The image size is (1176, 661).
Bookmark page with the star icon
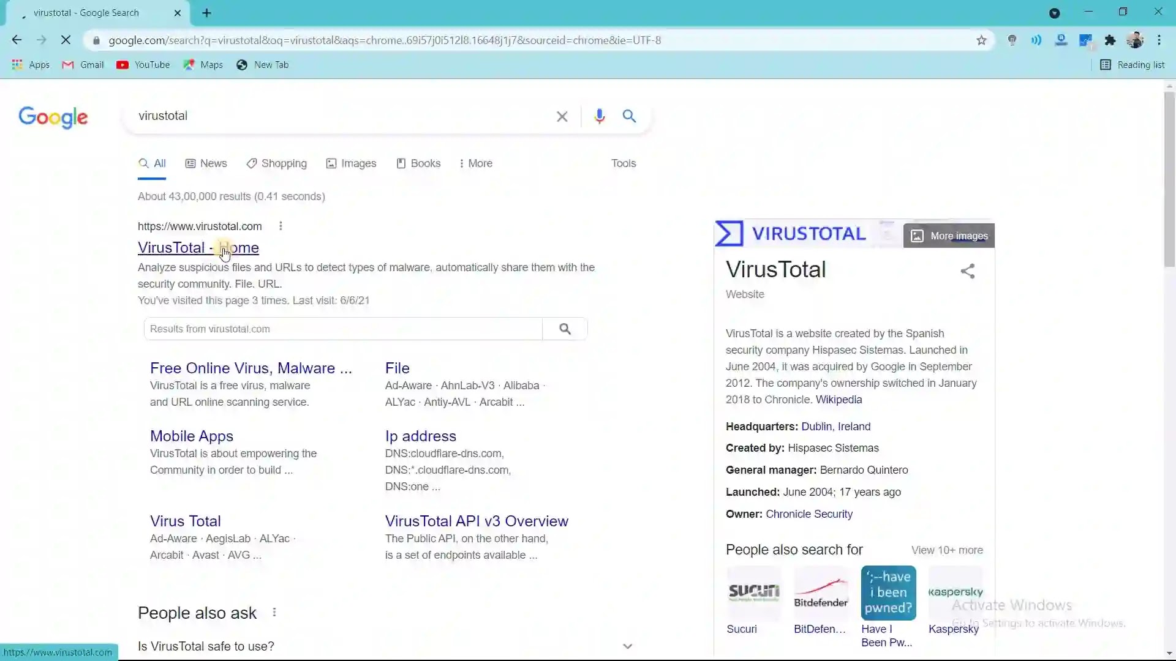click(x=981, y=40)
